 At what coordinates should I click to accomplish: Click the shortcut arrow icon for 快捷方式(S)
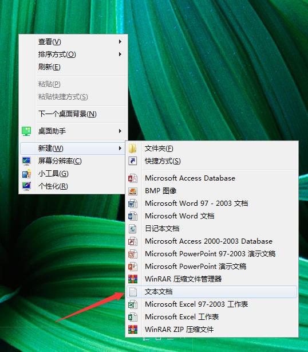pyautogui.click(x=132, y=161)
